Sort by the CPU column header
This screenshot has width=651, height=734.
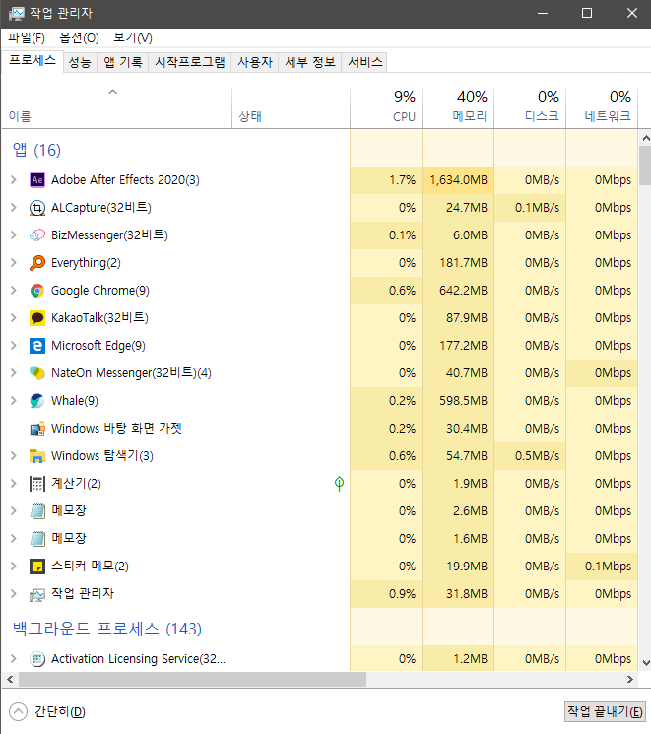[x=386, y=107]
